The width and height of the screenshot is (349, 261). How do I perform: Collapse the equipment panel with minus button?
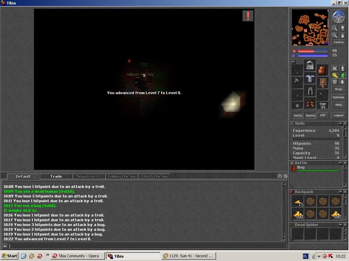(x=294, y=62)
